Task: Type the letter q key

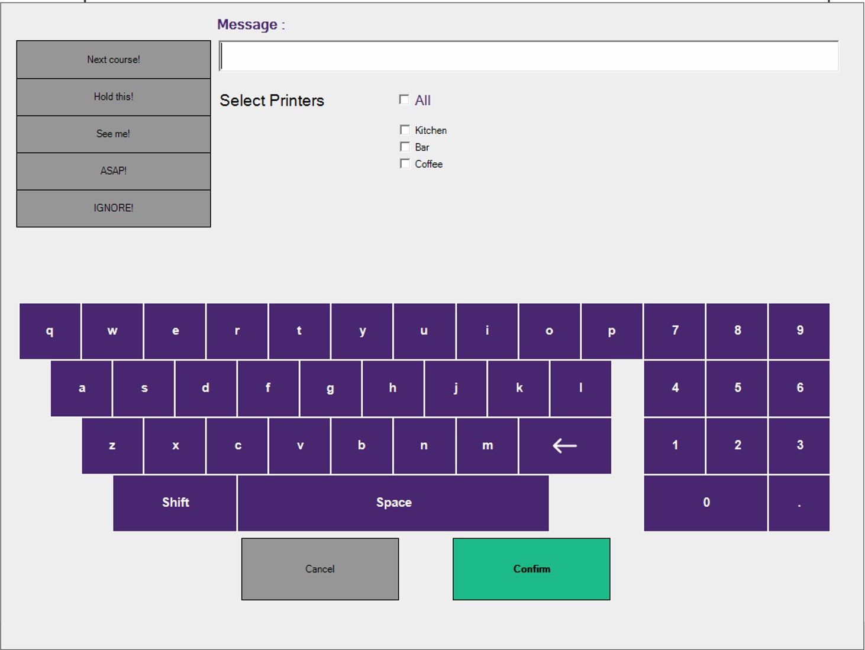Action: pyautogui.click(x=50, y=331)
